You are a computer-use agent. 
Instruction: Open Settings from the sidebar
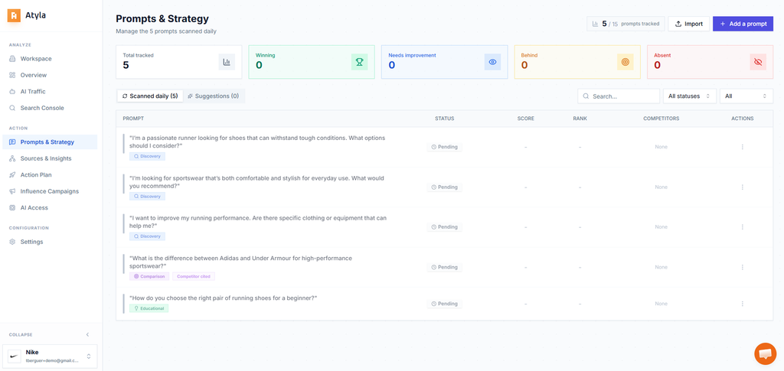(50, 242)
